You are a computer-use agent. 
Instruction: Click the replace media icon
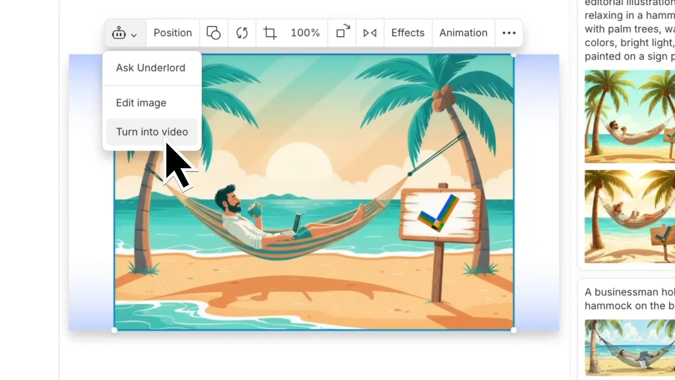pos(242,33)
